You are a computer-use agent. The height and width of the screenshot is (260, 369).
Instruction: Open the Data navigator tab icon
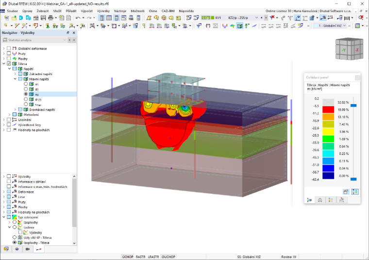click(6, 249)
